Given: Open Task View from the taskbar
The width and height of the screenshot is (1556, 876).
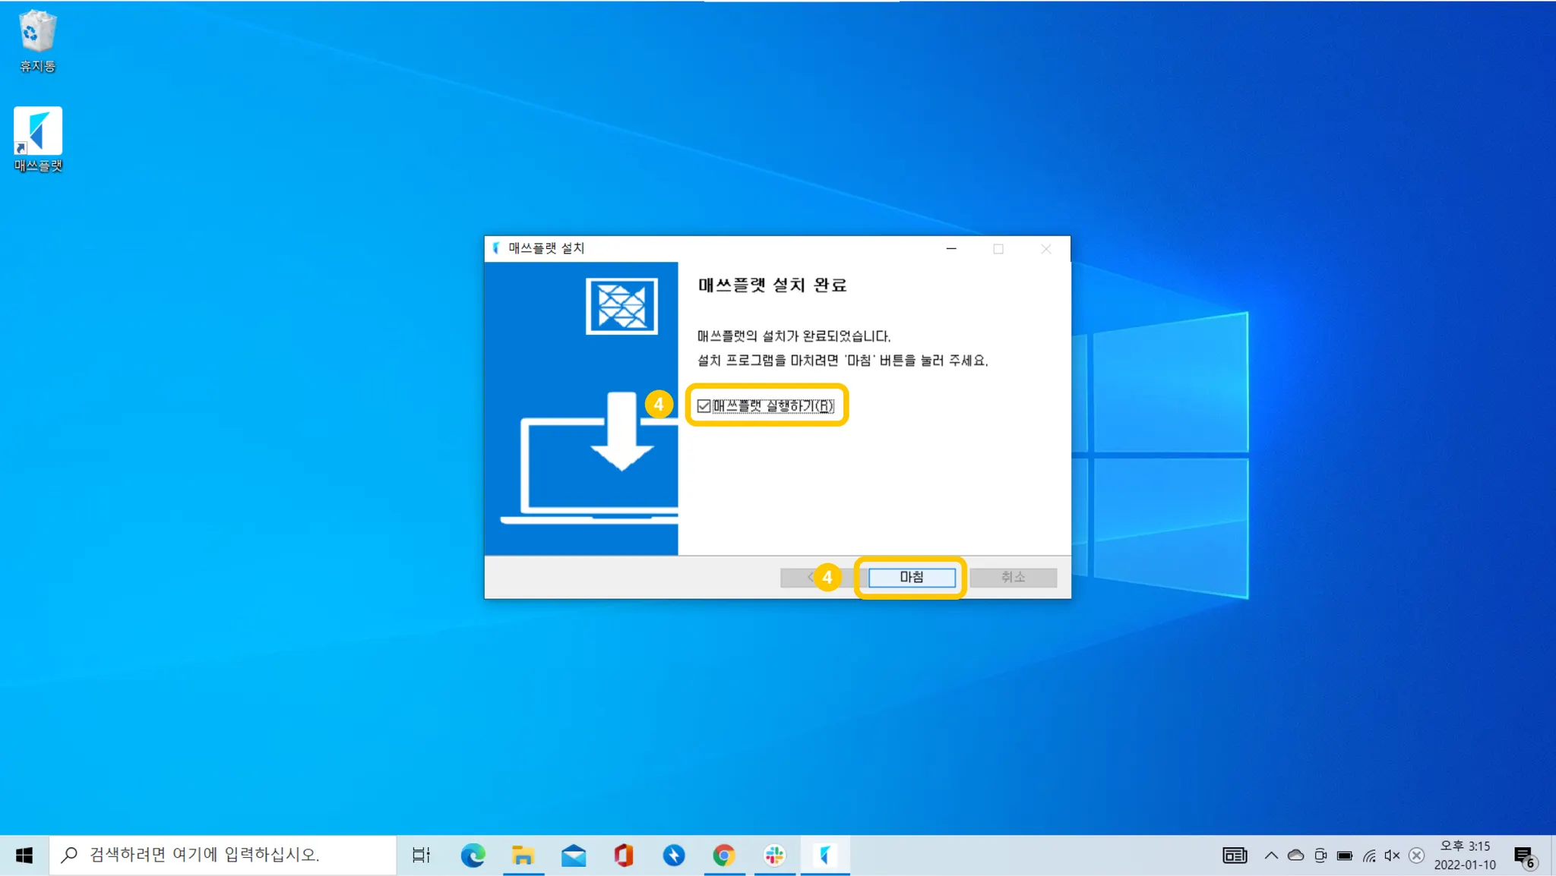Looking at the screenshot, I should tap(421, 856).
